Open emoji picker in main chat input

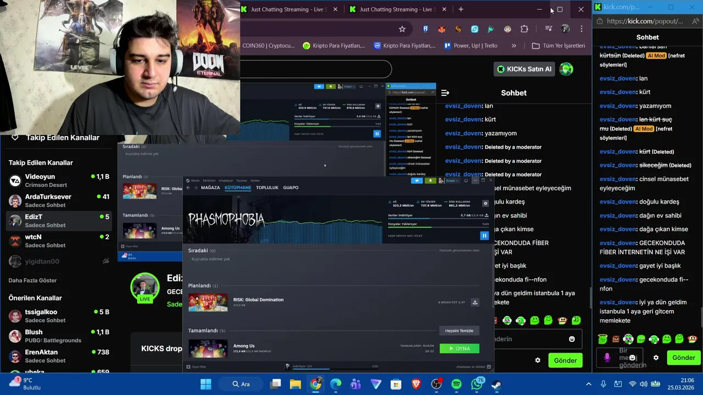click(x=572, y=339)
